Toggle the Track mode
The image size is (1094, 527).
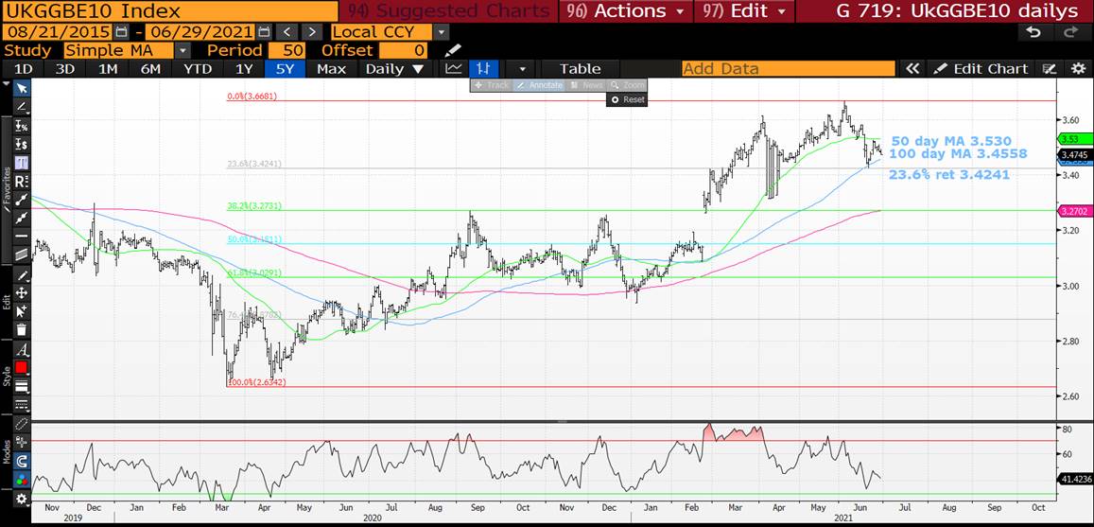click(x=492, y=85)
